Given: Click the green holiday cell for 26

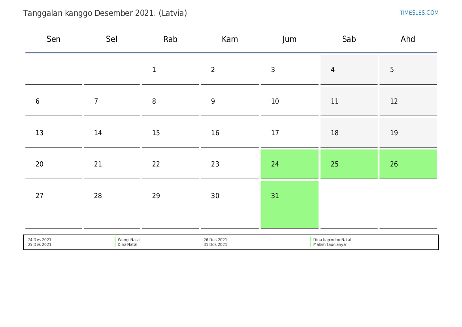Looking at the screenshot, I should click(x=408, y=164).
